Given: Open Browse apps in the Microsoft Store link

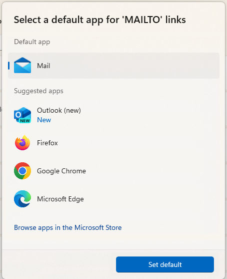Looking at the screenshot, I should click(68, 227).
